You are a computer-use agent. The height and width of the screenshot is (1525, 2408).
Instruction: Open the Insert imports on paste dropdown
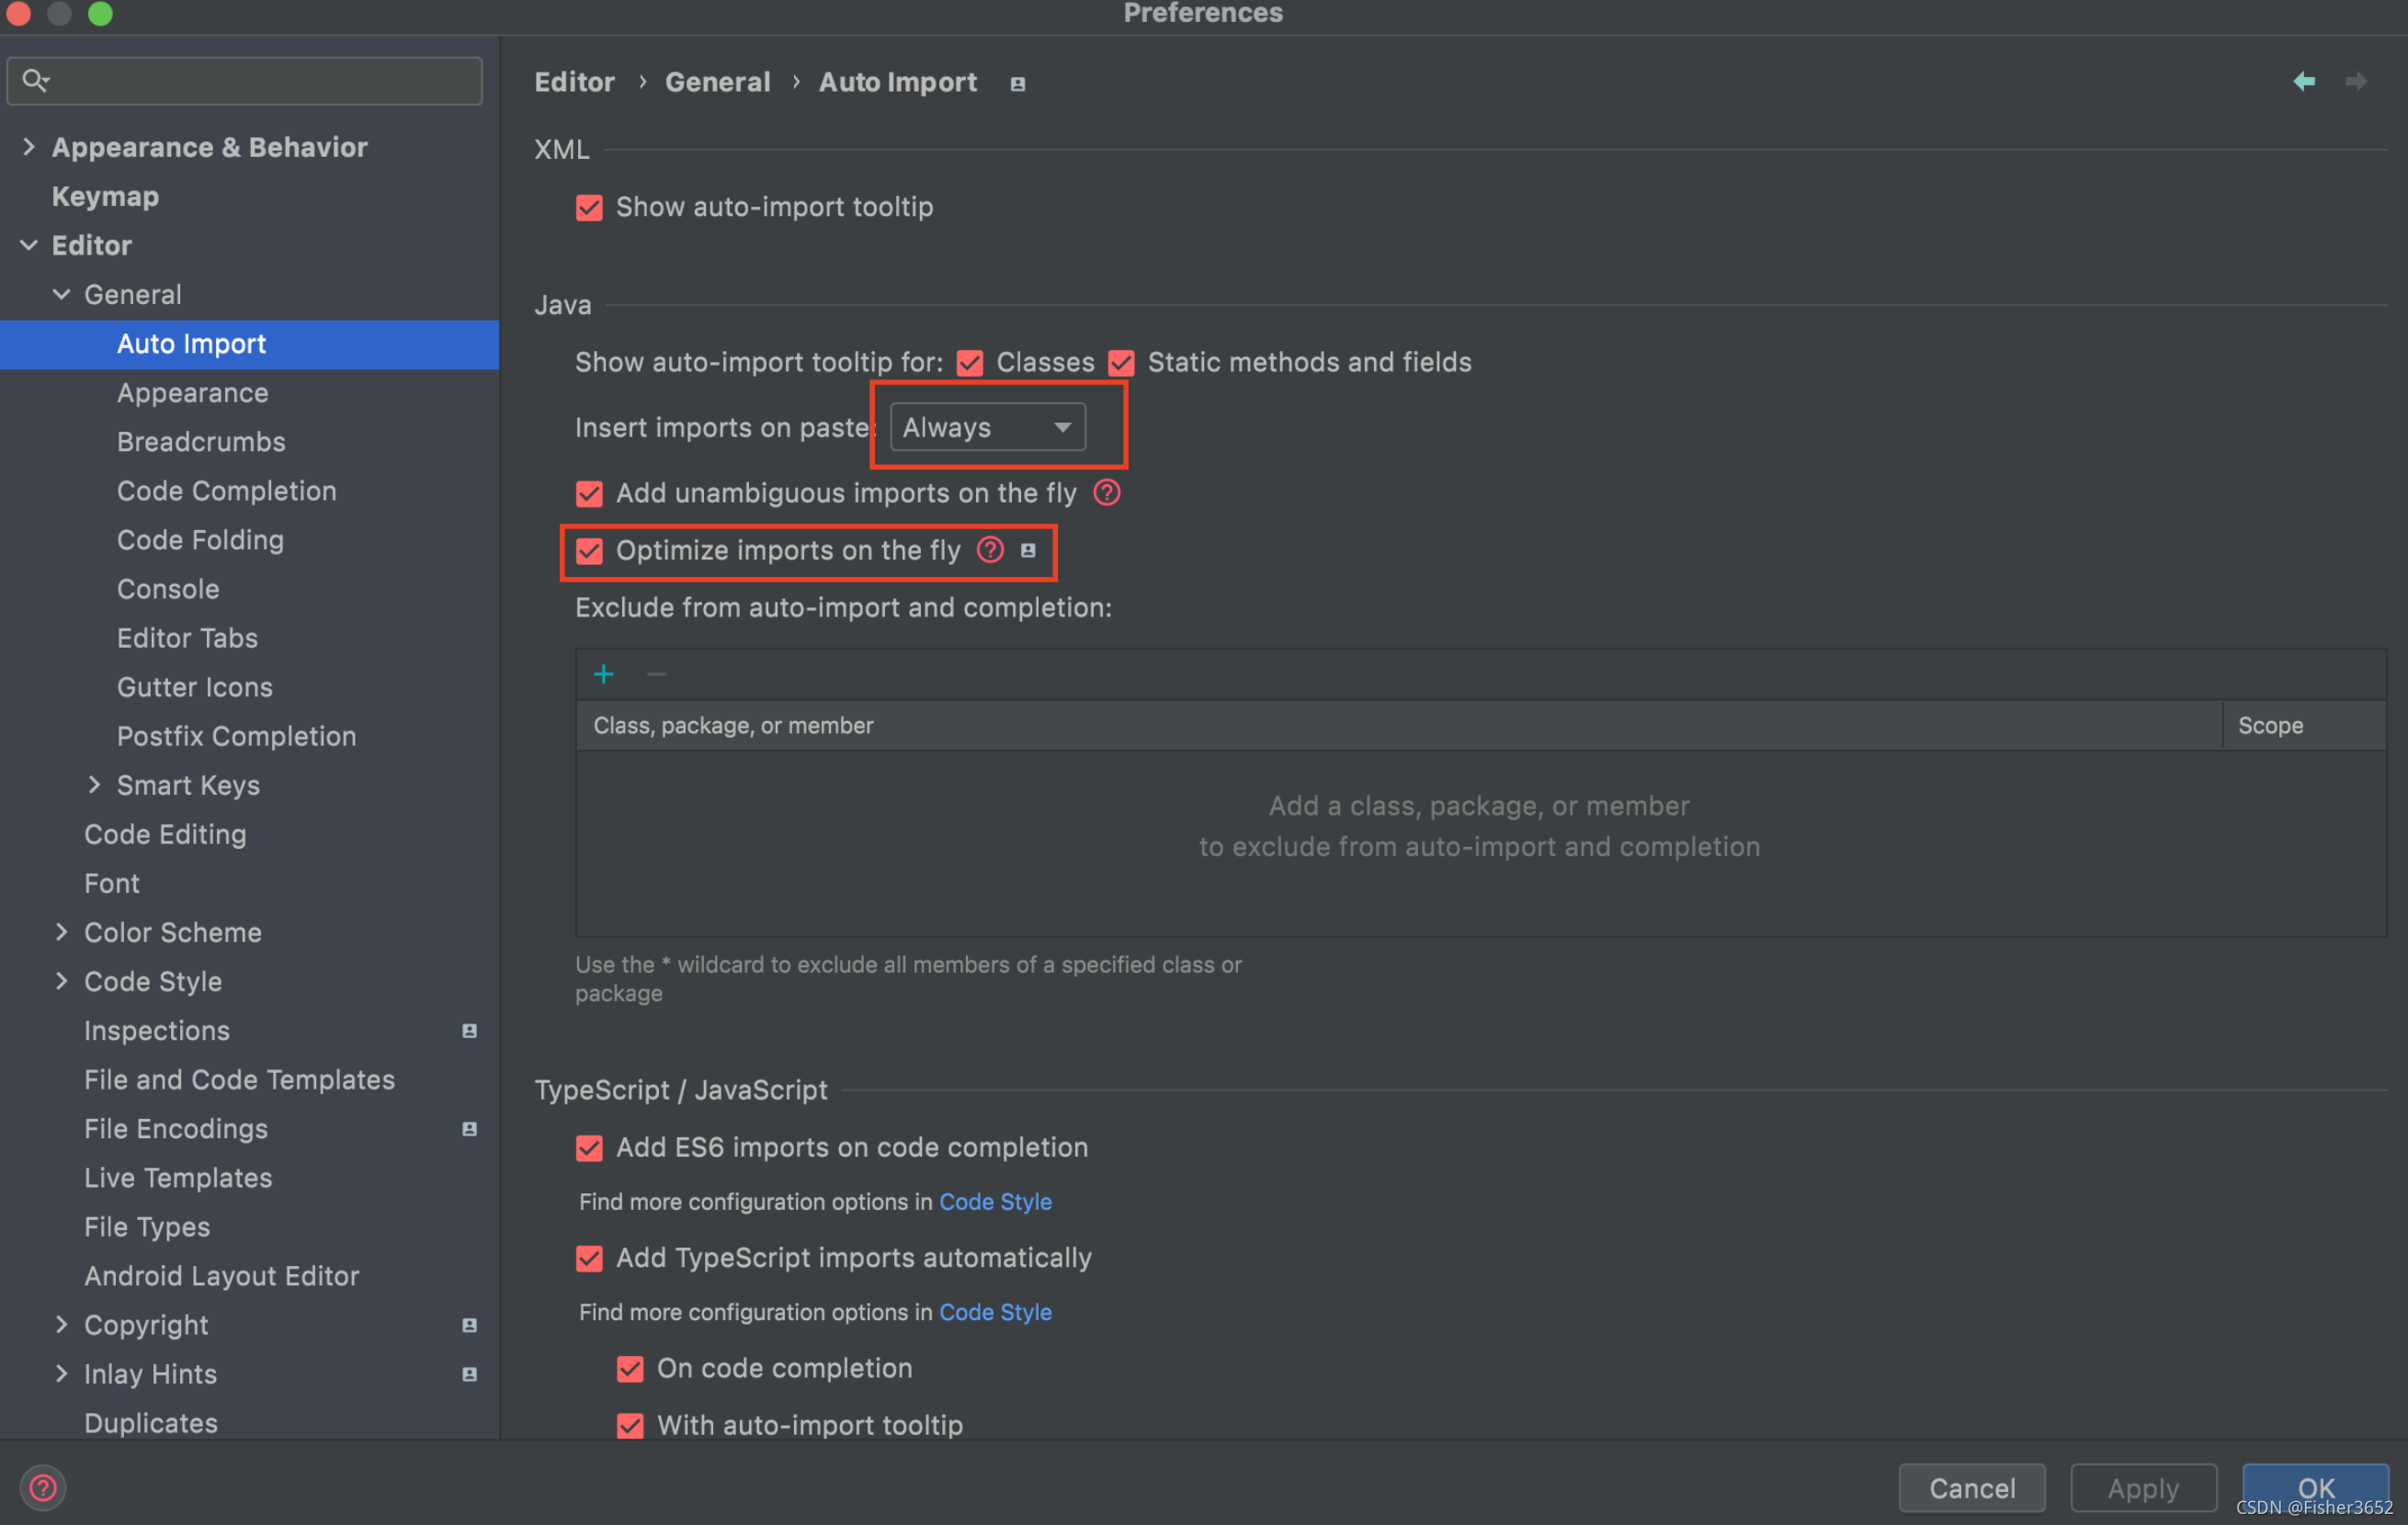987,426
